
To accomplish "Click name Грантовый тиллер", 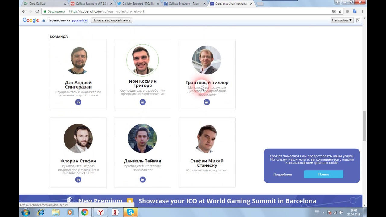I will point(207,83).
